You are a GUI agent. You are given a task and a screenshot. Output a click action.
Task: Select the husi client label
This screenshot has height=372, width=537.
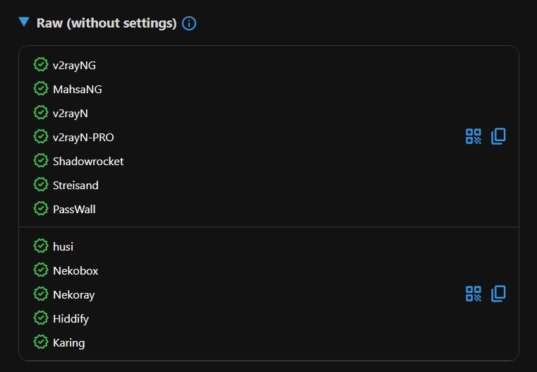(63, 246)
